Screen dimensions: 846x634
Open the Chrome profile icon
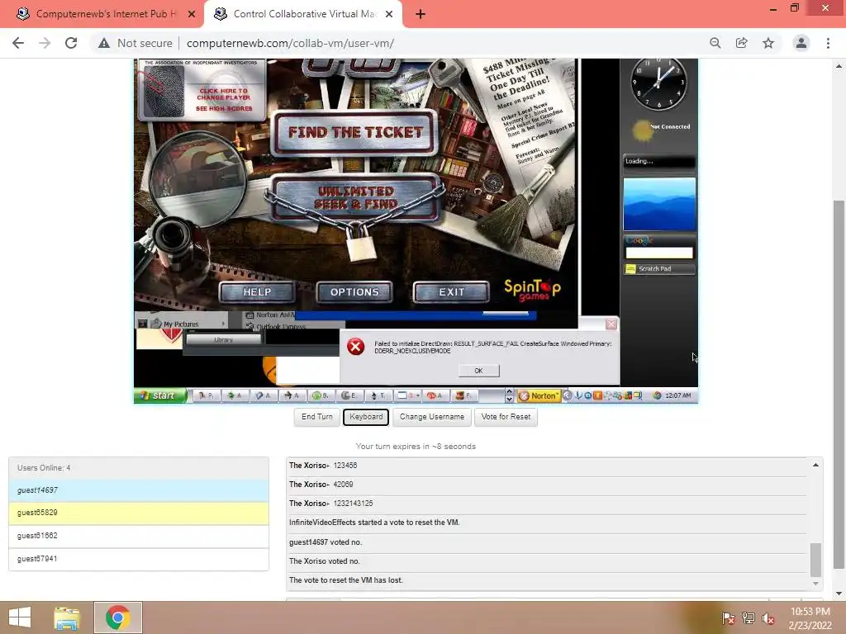point(801,43)
